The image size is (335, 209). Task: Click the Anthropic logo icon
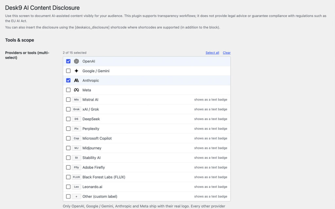pyautogui.click(x=76, y=80)
